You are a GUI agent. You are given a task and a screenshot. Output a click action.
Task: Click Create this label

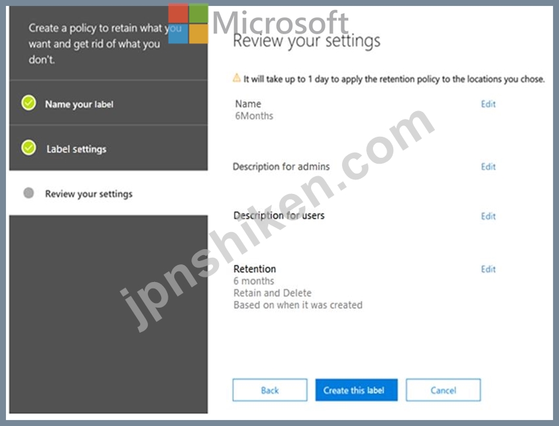pos(356,390)
